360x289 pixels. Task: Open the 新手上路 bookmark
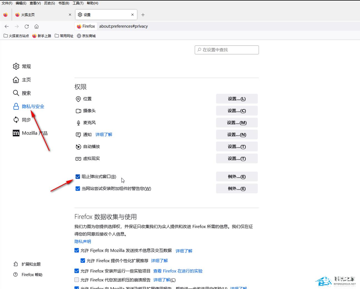[42, 36]
